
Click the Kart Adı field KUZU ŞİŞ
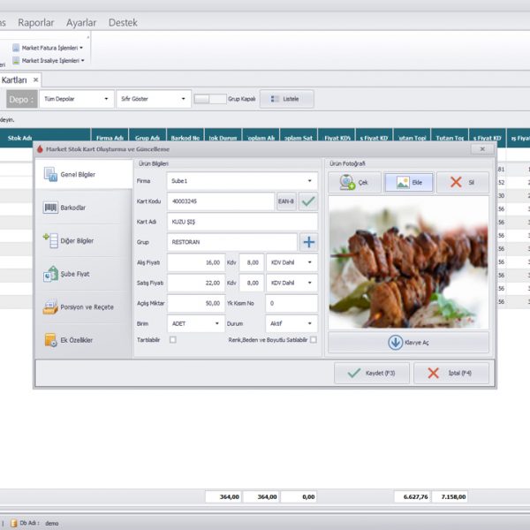click(x=242, y=222)
